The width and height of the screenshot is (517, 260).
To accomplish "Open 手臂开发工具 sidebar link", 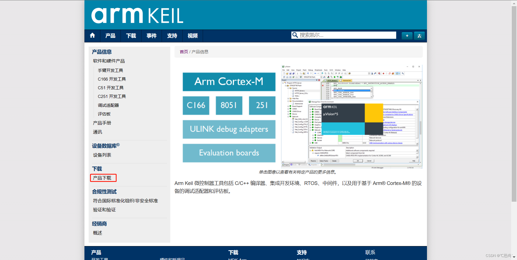I will tap(110, 71).
